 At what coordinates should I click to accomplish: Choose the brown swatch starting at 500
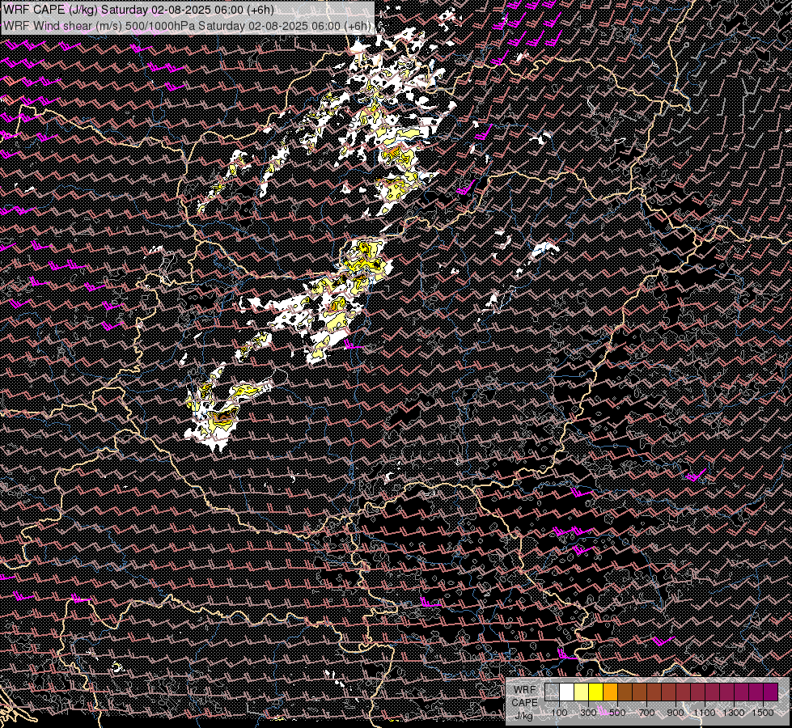[625, 692]
